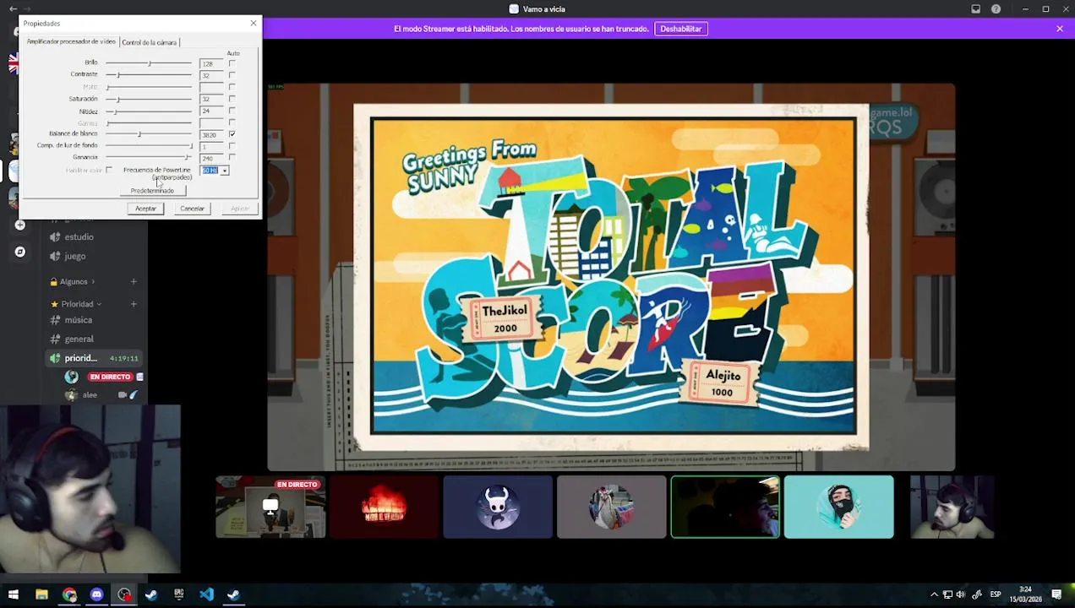Enable Auto checkbox for Contraste
This screenshot has height=608, width=1075.
click(232, 75)
